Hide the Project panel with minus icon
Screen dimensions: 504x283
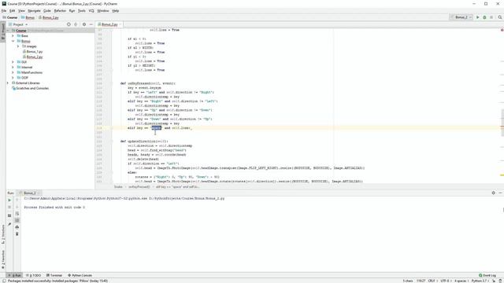pyautogui.click(x=91, y=24)
